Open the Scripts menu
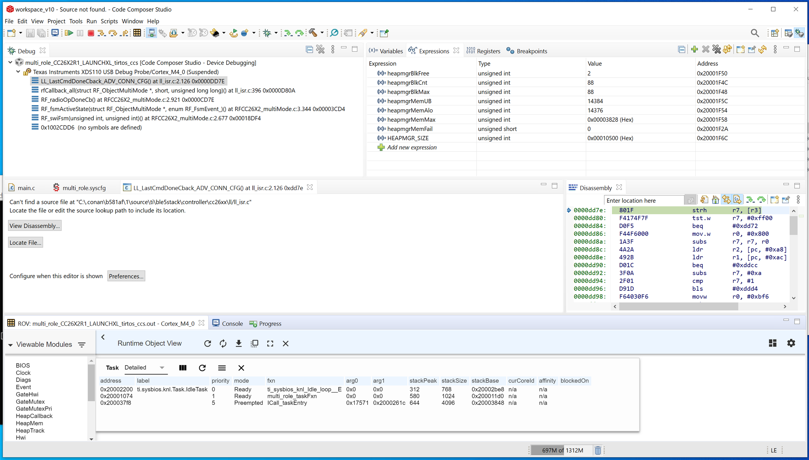 (x=109, y=21)
